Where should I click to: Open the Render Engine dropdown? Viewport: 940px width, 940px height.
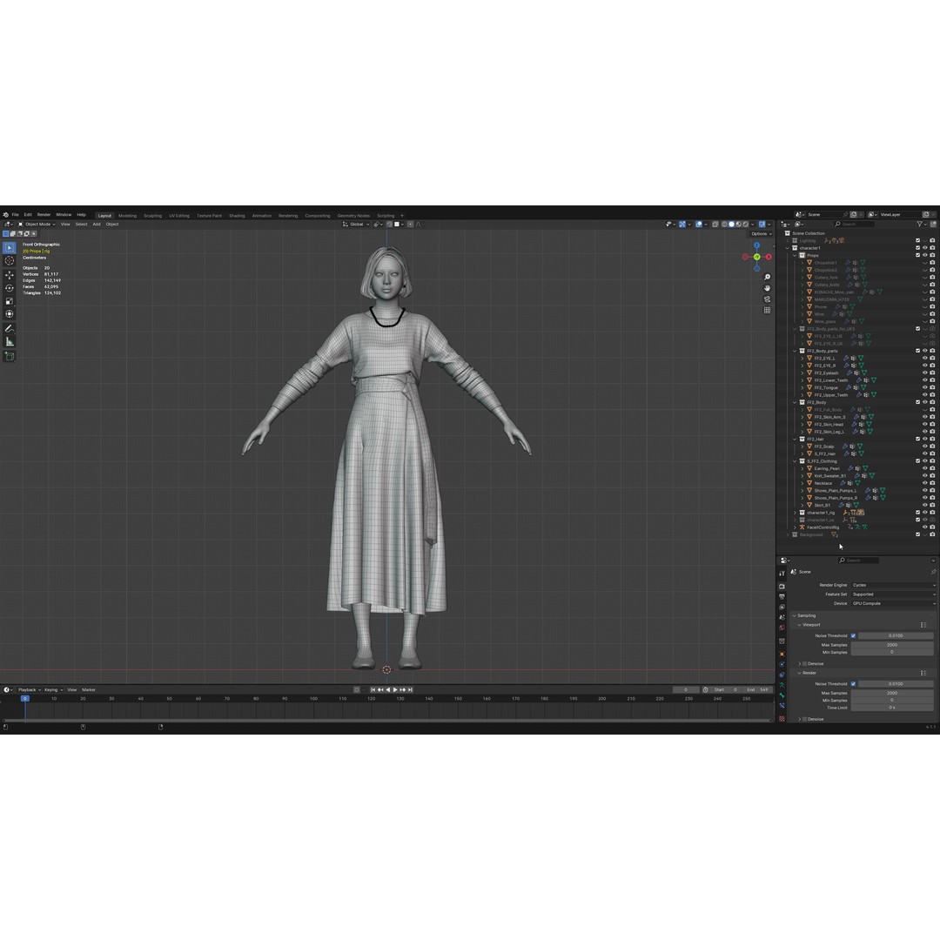point(893,585)
